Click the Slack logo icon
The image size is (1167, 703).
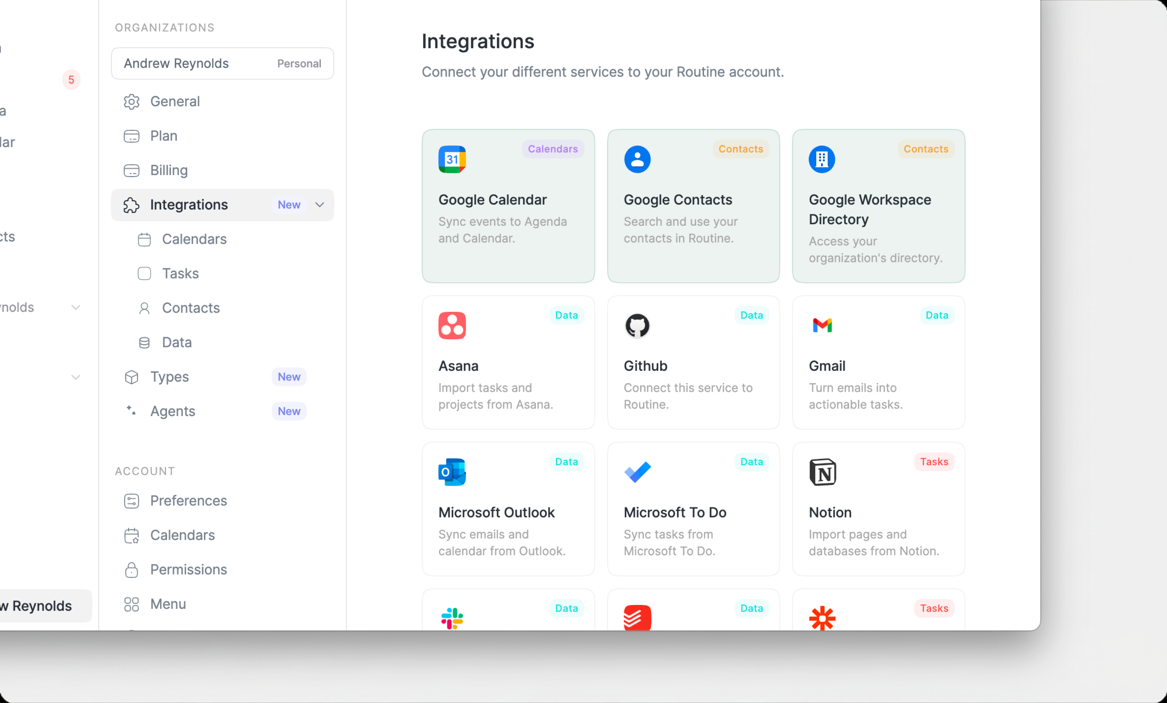coord(452,618)
